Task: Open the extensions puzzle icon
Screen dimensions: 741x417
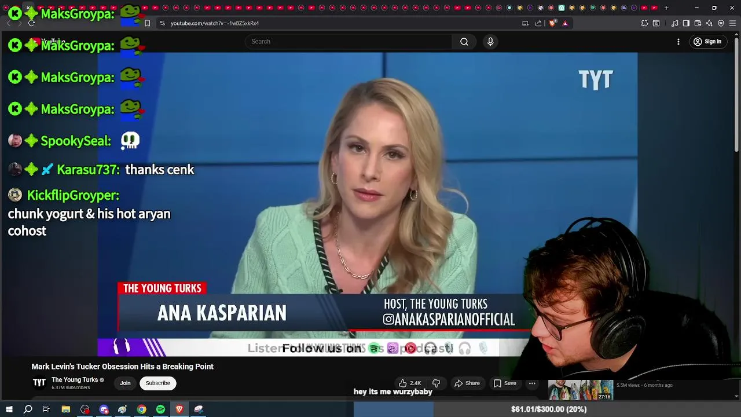Action: [644, 23]
